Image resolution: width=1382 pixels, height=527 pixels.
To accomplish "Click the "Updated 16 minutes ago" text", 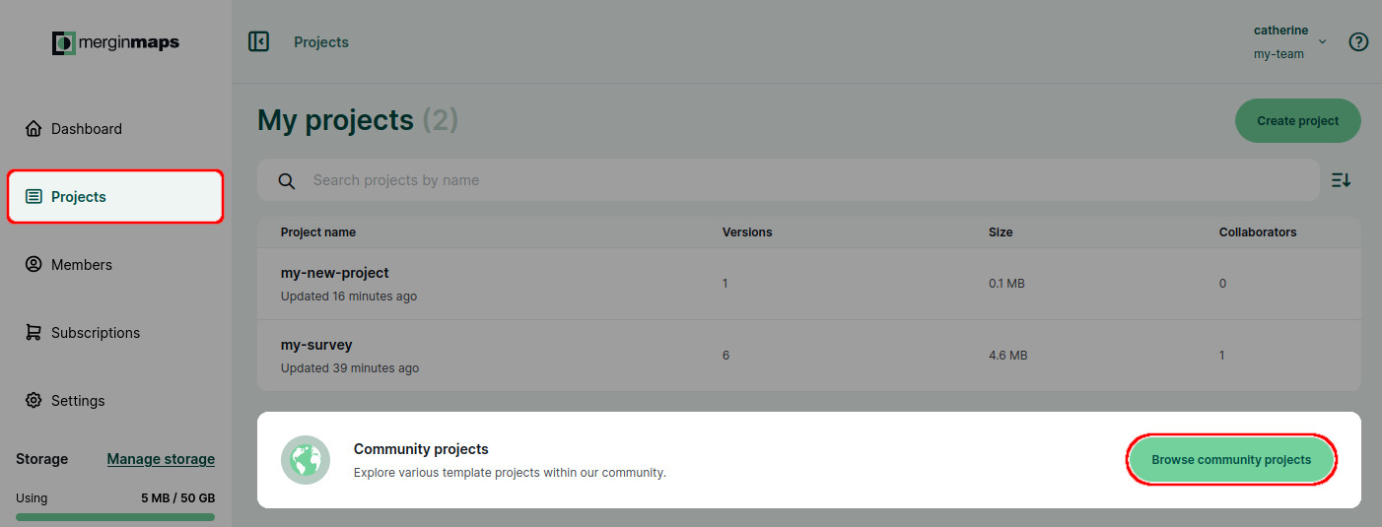I will pyautogui.click(x=349, y=296).
